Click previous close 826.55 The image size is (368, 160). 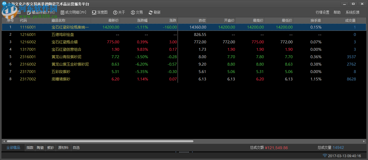(200, 35)
